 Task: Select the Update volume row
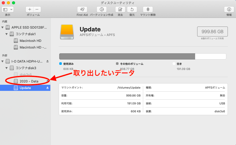[x=25, y=88]
